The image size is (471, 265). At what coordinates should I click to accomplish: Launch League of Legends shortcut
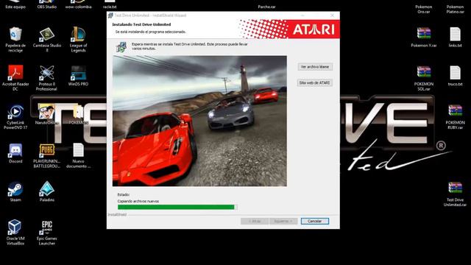pos(78,39)
